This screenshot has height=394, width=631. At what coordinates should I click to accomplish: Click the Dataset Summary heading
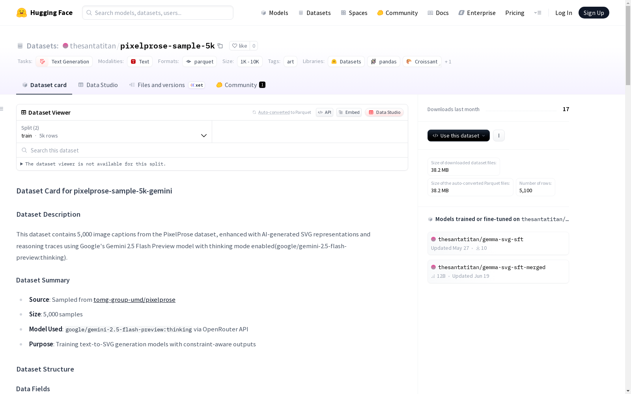click(x=43, y=280)
